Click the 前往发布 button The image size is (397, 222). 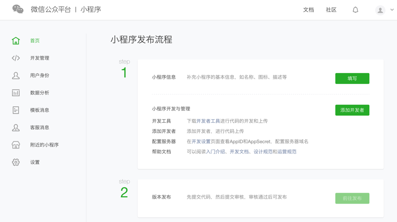[x=352, y=198]
